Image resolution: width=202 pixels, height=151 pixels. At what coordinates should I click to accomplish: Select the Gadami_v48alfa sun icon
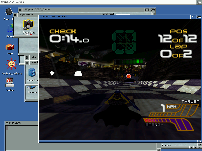[11, 64]
